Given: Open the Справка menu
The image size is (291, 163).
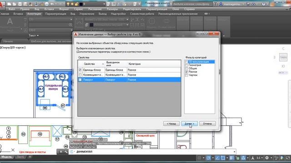Looking at the screenshot, I should [189, 9].
